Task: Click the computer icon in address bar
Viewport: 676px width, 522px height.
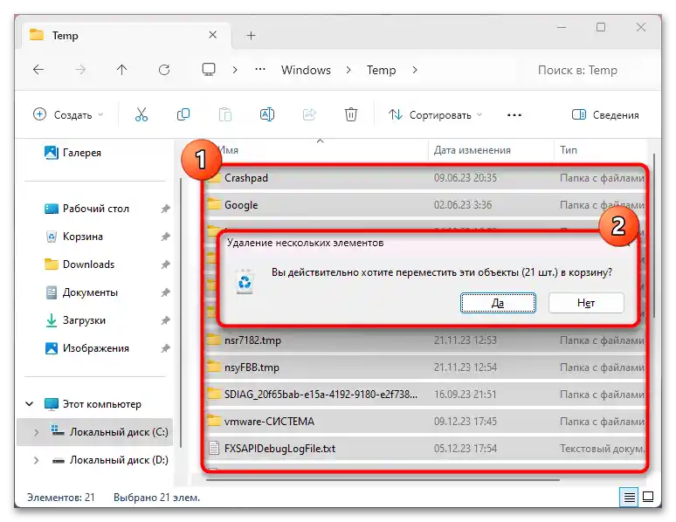Action: coord(209,70)
